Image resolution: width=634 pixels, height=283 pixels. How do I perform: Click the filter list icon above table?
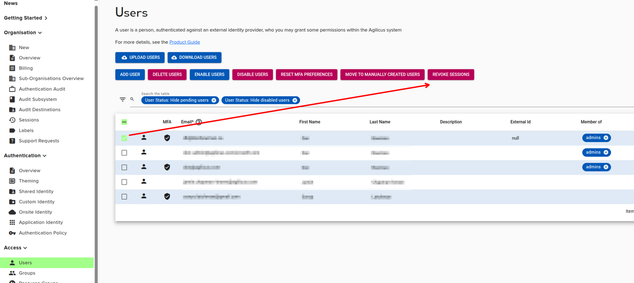122,99
